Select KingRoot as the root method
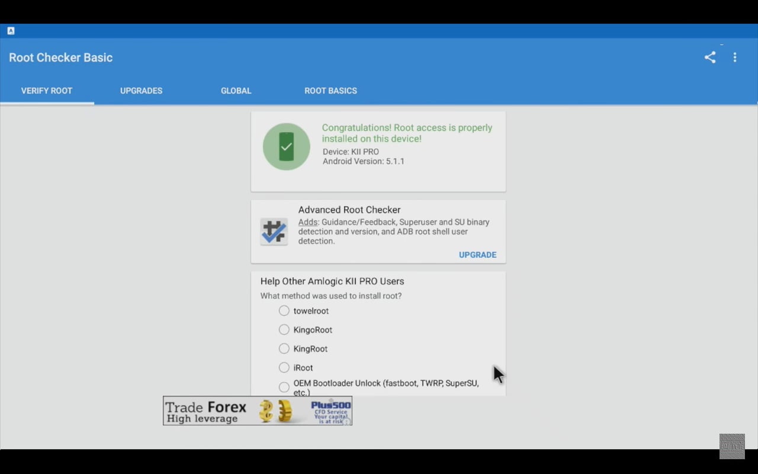758x474 pixels. click(284, 349)
